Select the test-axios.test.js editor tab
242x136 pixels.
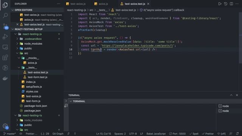135,4
